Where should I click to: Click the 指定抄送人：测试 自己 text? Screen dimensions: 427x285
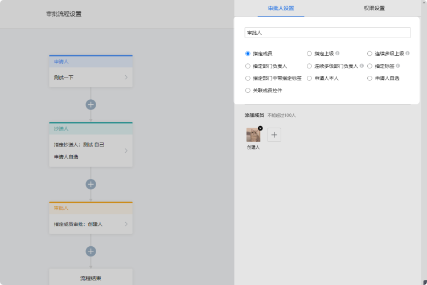pyautogui.click(x=79, y=145)
